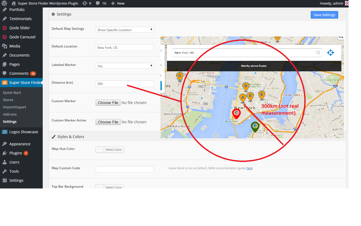The width and height of the screenshot is (361, 226).
Task: Select orange map marker G
Action: [x=180, y=77]
